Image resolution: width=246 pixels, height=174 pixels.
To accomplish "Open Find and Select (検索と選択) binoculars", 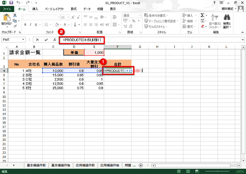I will pos(227,22).
